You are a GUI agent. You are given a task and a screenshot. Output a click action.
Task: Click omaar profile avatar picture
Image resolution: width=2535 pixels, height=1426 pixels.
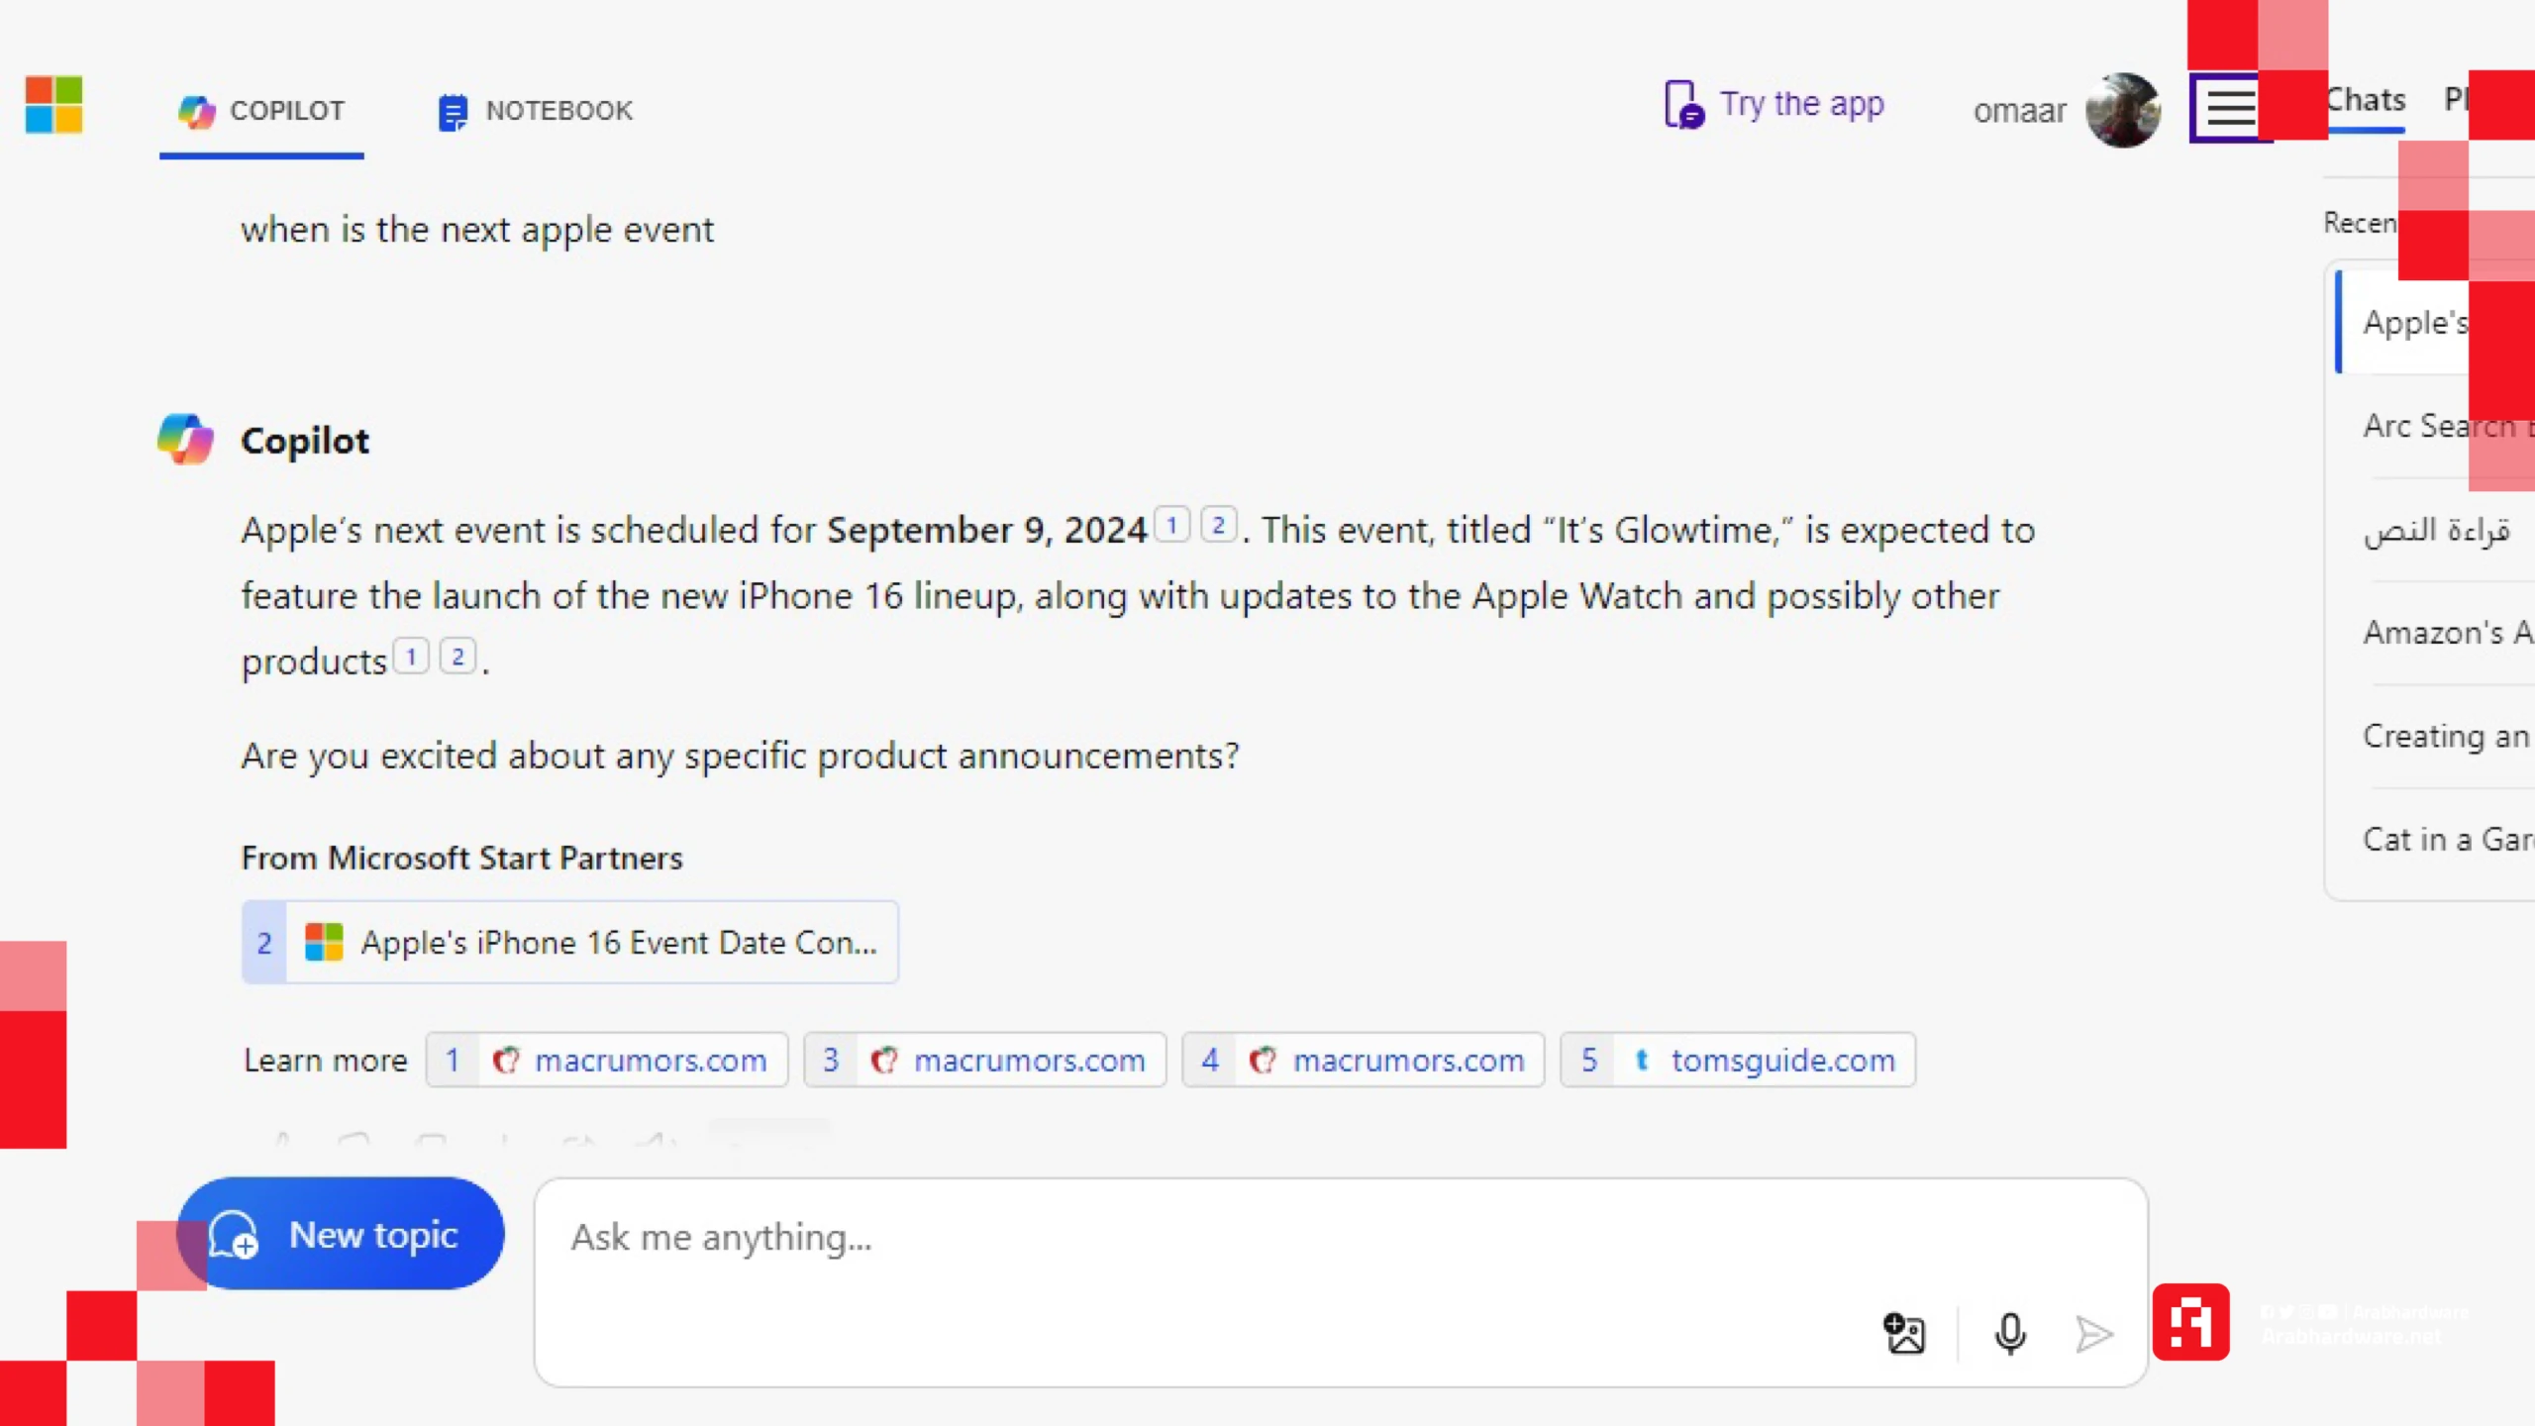tap(2122, 110)
